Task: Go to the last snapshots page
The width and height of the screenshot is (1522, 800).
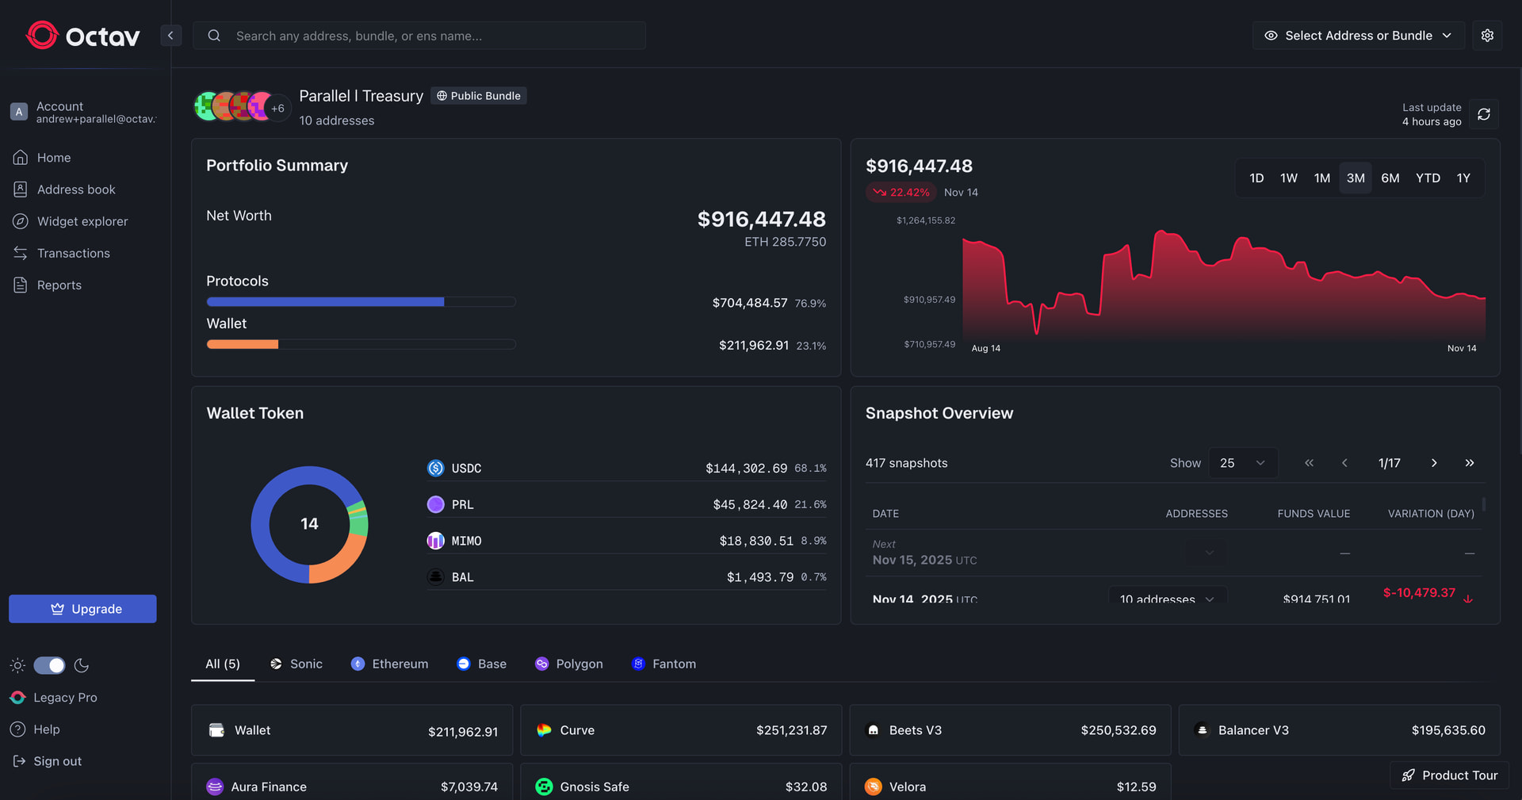Action: (x=1469, y=463)
